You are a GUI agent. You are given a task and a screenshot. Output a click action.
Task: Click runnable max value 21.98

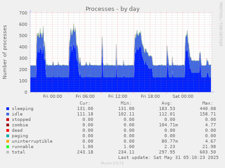click(x=209, y=147)
